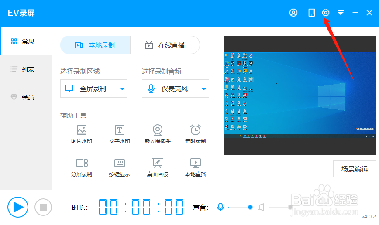Open the 嵌入摄像头 tool
The width and height of the screenshot is (379, 225).
click(158, 134)
